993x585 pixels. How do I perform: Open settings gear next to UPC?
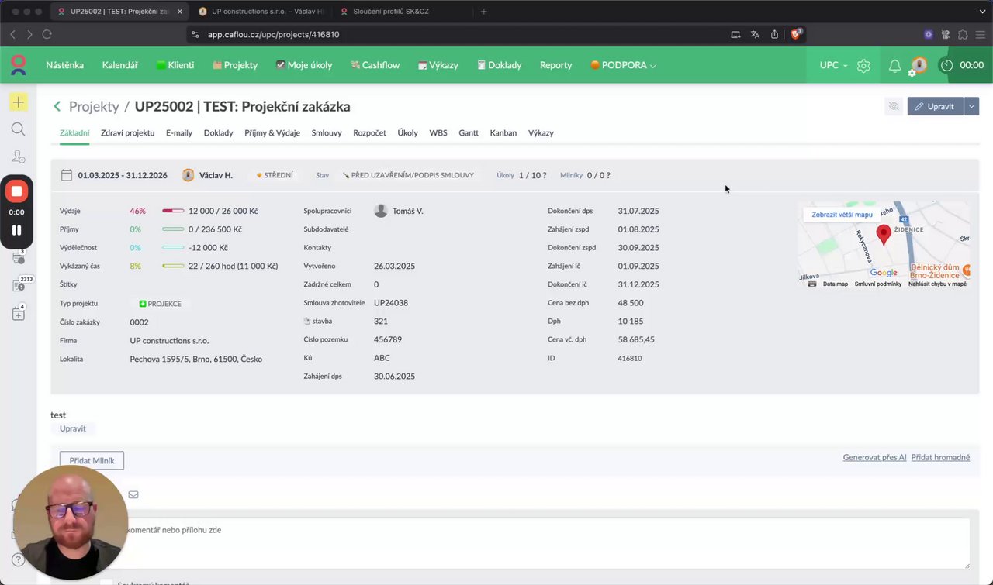863,66
